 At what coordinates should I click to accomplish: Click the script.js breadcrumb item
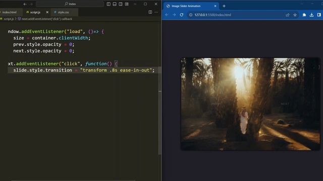point(9,19)
